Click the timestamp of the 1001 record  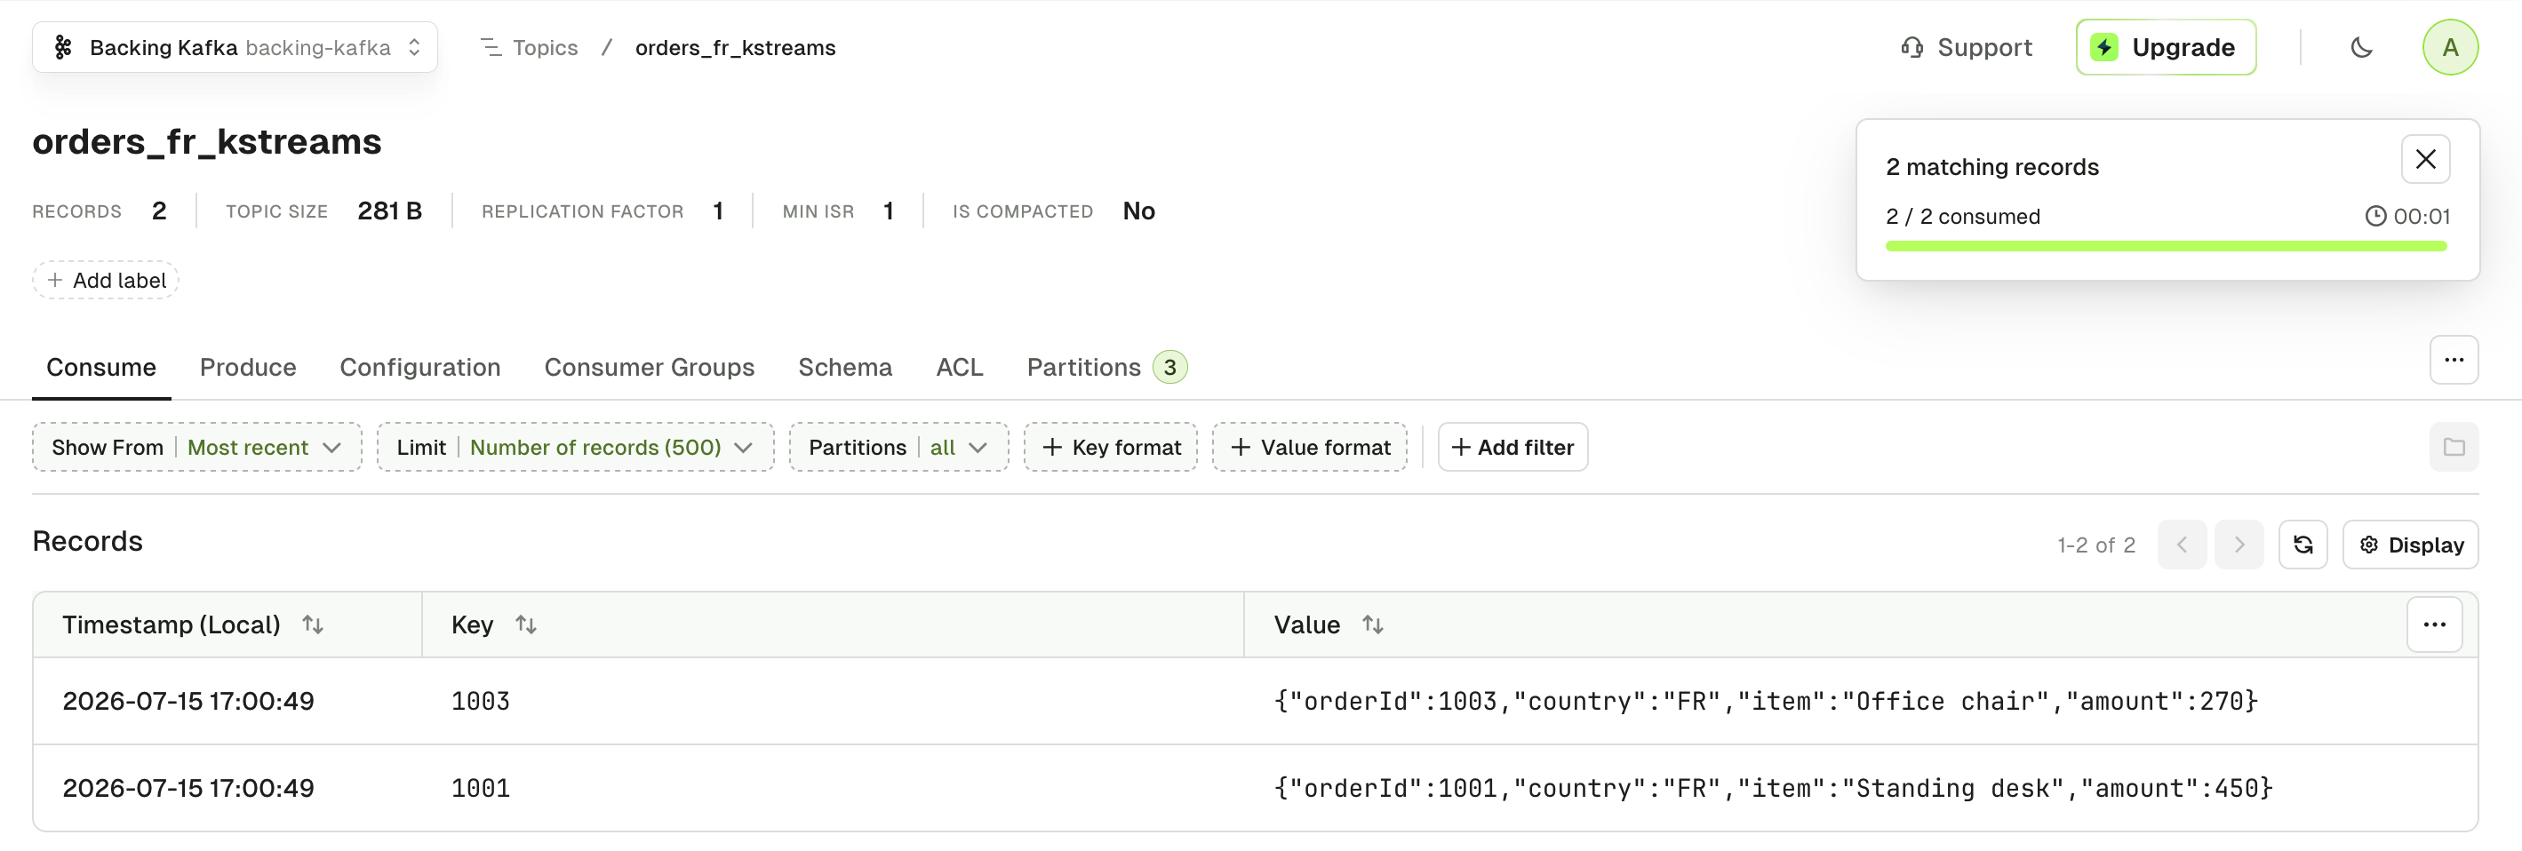coord(188,789)
